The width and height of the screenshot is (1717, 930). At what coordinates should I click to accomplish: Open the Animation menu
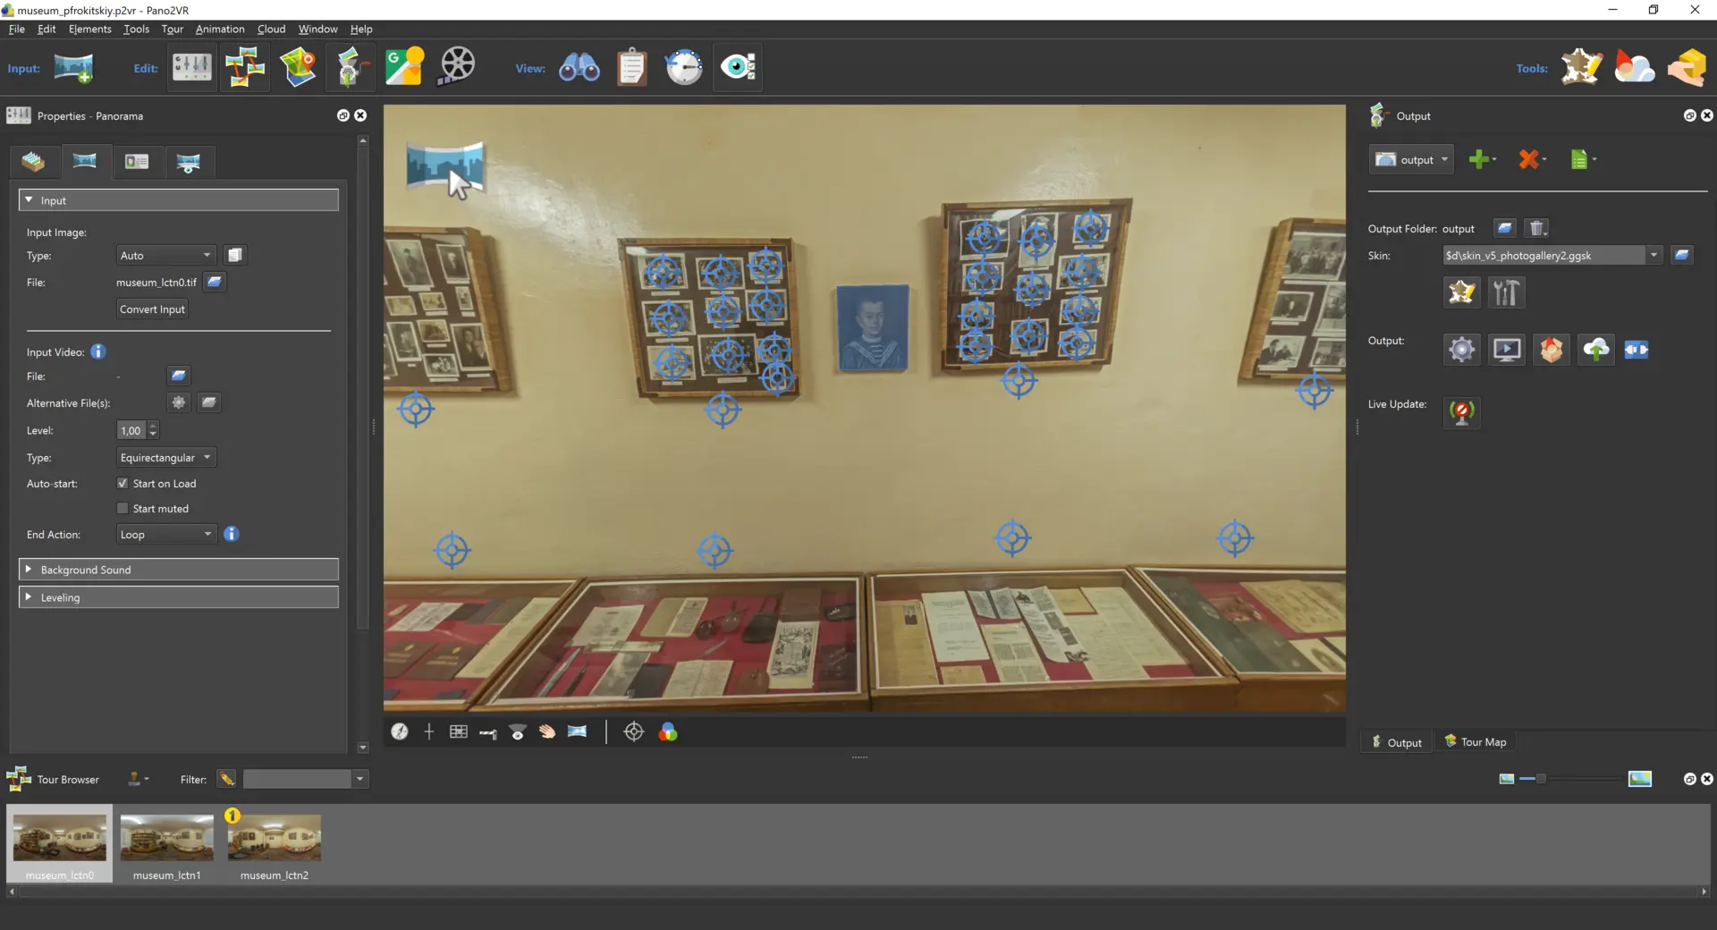(x=219, y=30)
